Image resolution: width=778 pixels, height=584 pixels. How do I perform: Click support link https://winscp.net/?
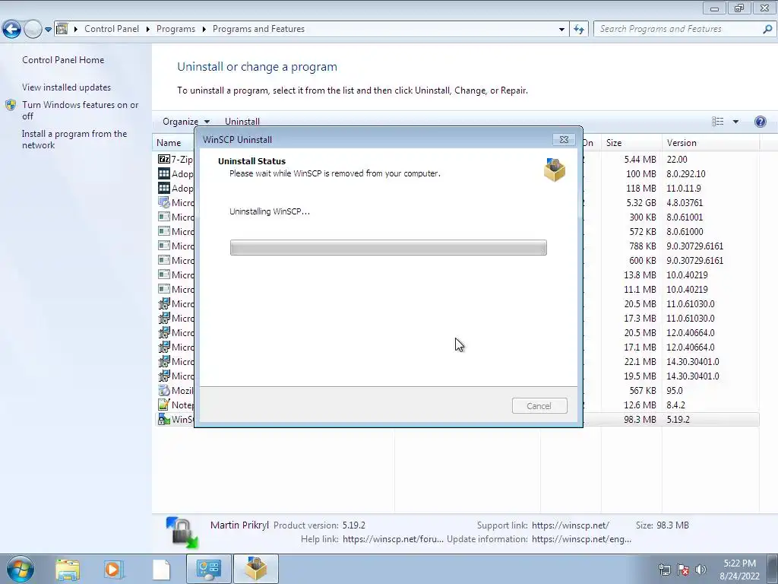[570, 525]
